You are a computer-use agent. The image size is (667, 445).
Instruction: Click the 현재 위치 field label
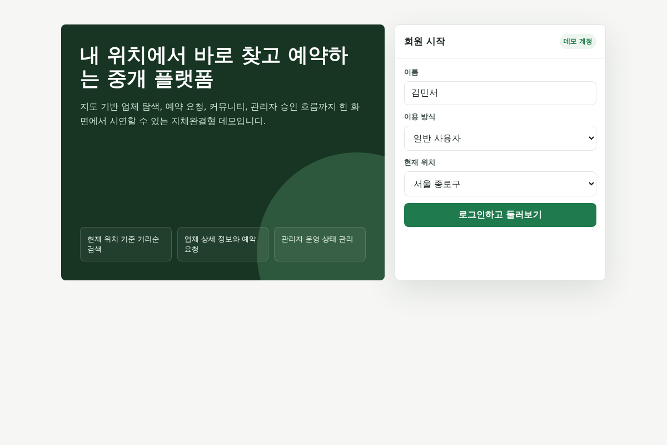tap(420, 162)
